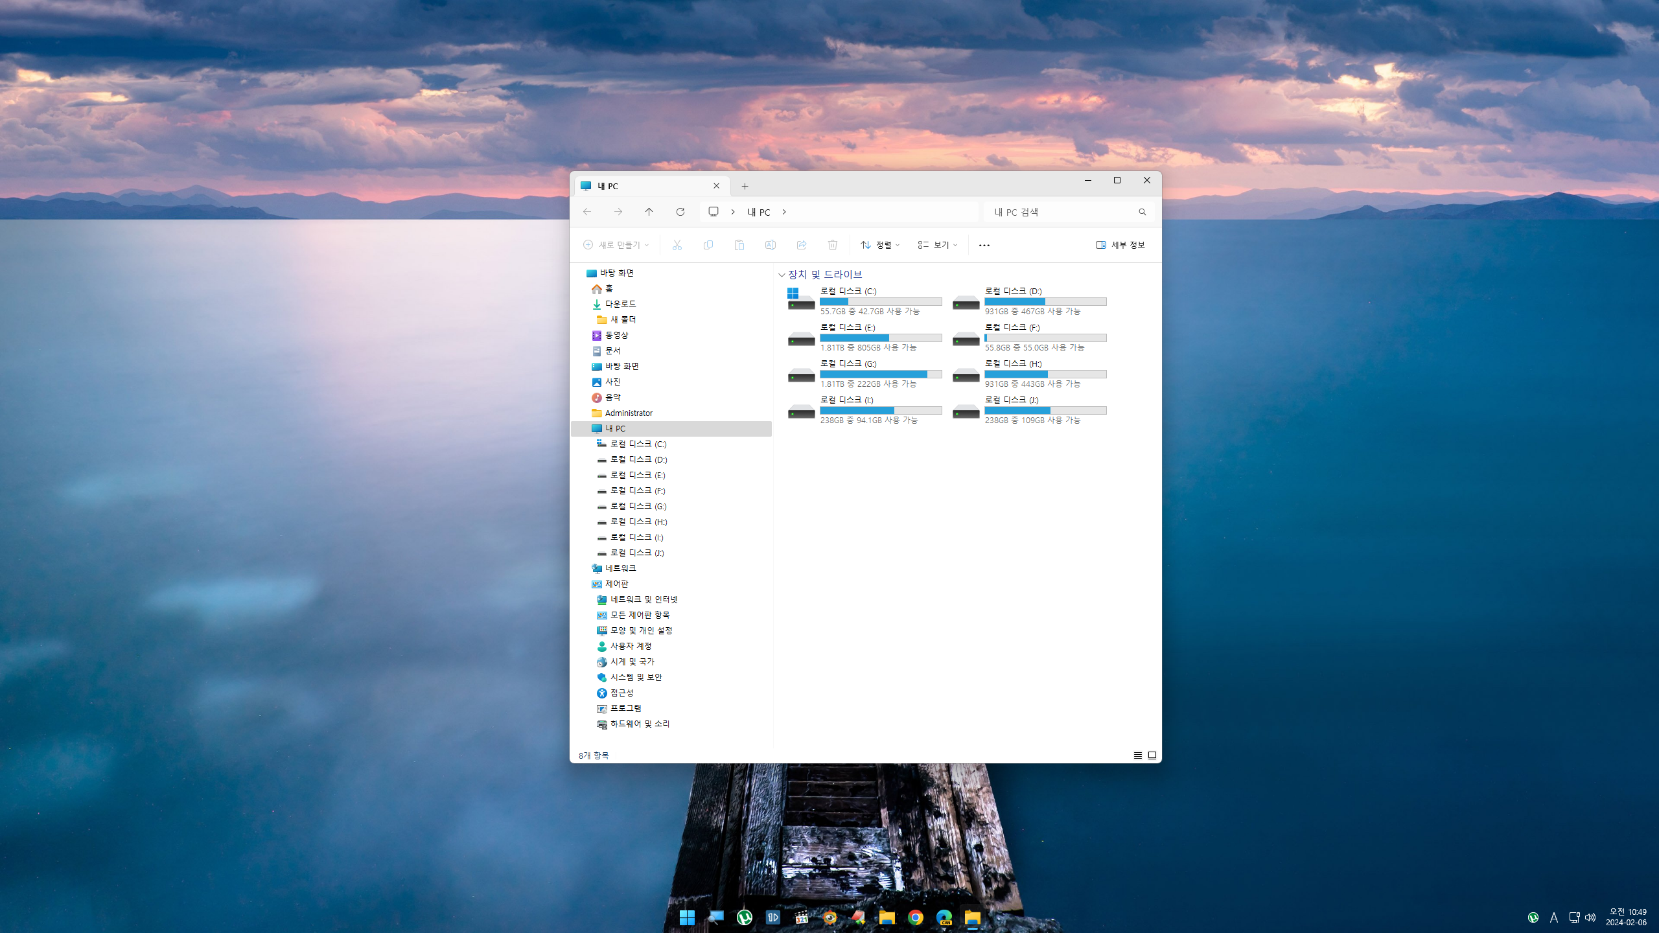Launch Chrome from the taskbar

pos(915,917)
